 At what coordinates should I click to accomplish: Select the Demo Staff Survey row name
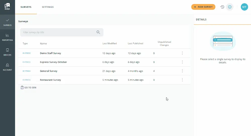(50, 53)
